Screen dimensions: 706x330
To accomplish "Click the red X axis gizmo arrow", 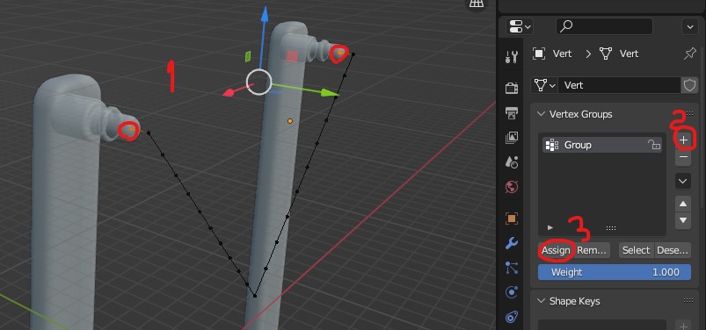I will [229, 93].
